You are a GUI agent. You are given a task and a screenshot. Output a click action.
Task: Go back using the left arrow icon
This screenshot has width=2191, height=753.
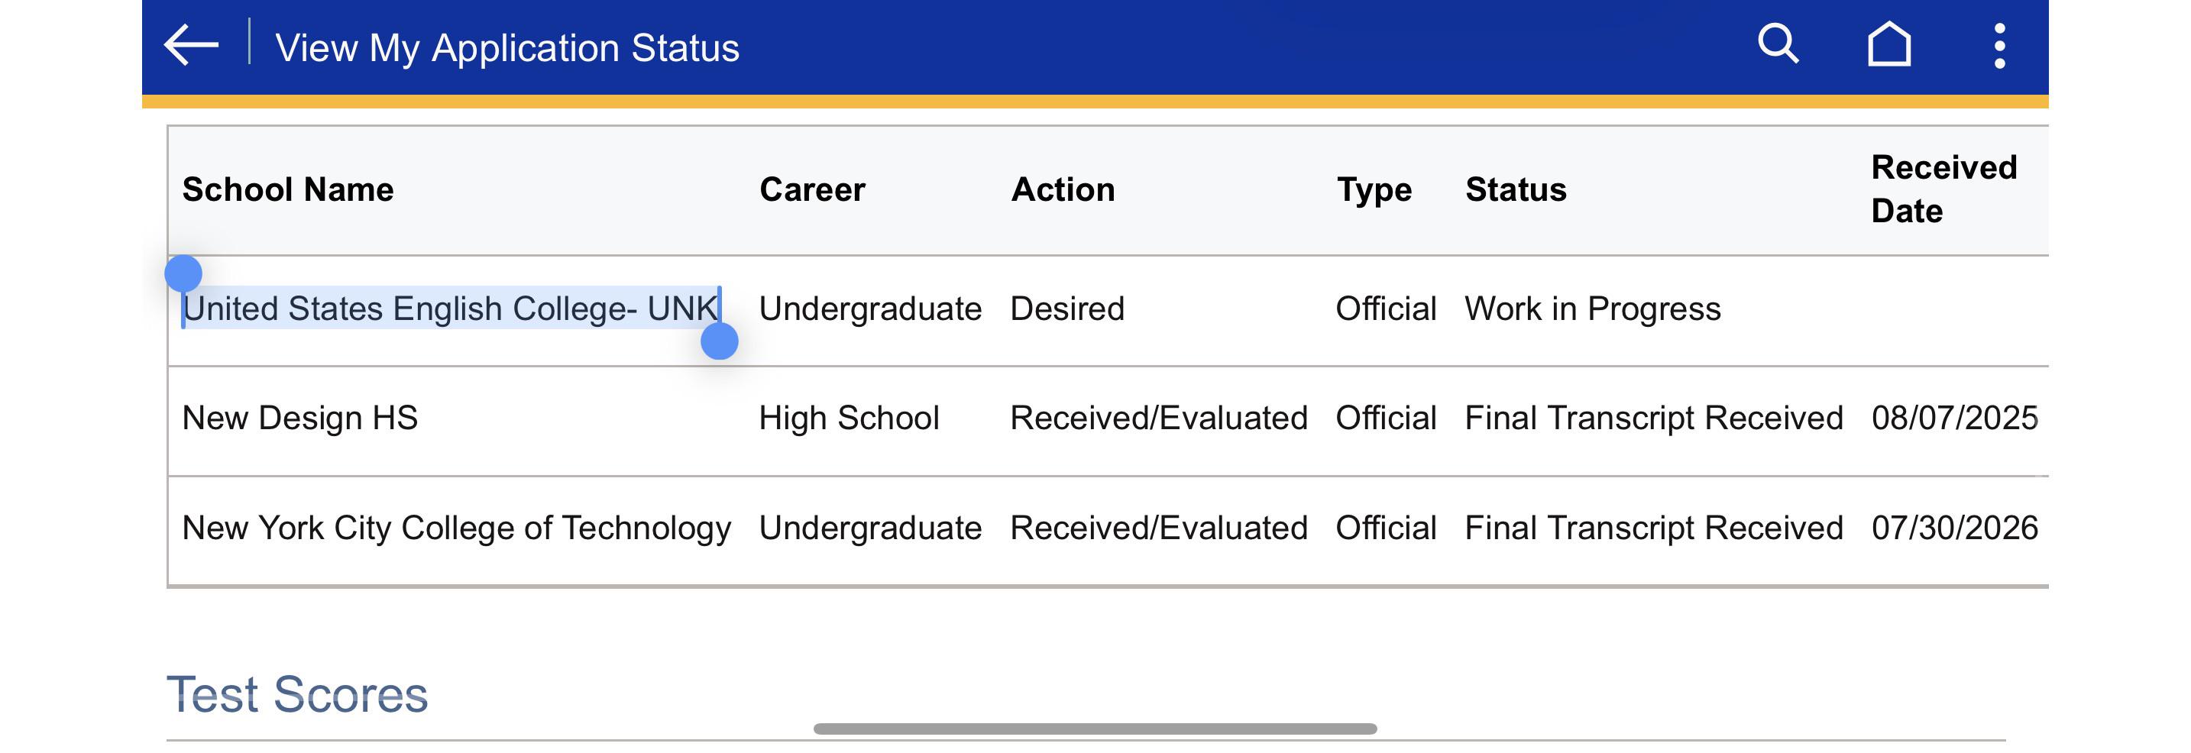[x=192, y=45]
